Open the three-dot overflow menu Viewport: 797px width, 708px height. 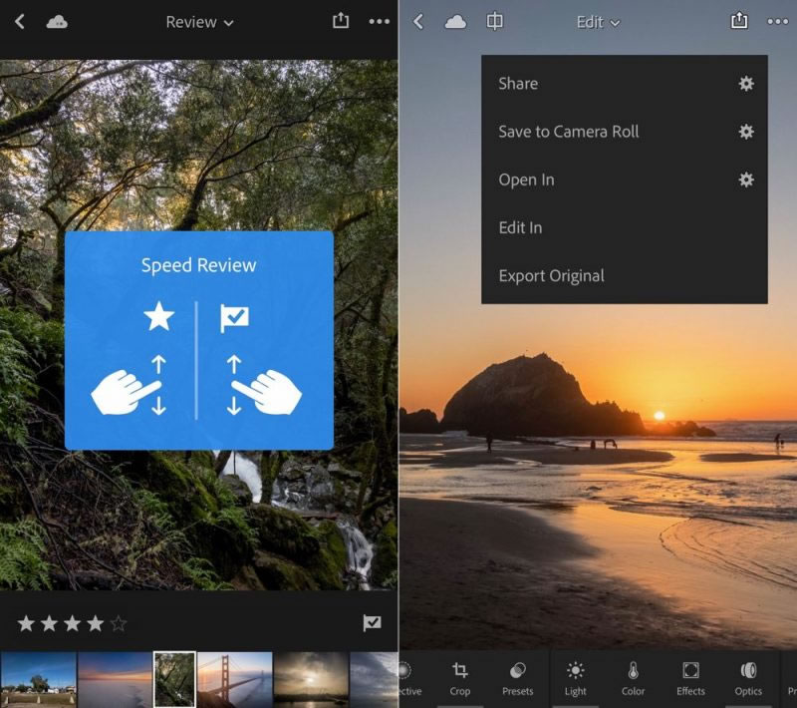776,21
